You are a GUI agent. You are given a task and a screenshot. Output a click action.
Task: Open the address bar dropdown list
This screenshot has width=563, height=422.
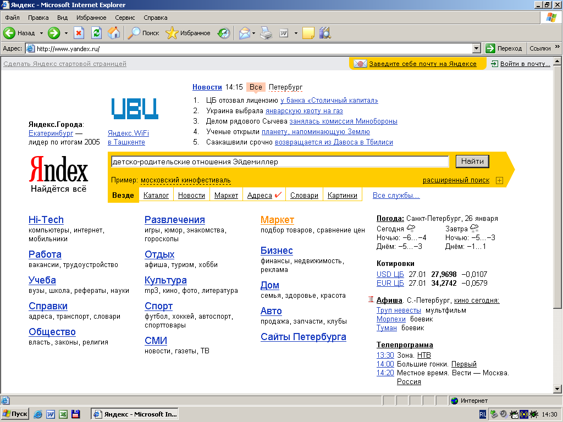click(477, 48)
